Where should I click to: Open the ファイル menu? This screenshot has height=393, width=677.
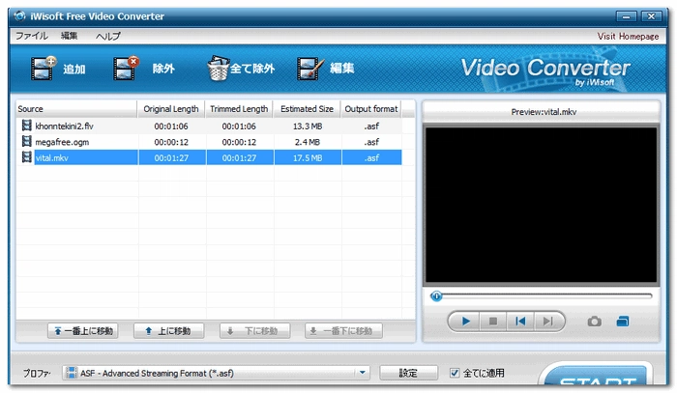coord(31,36)
